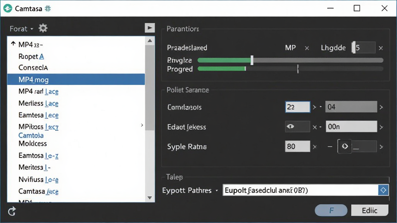
Task: Clear the MP value with its x
Action: point(307,48)
